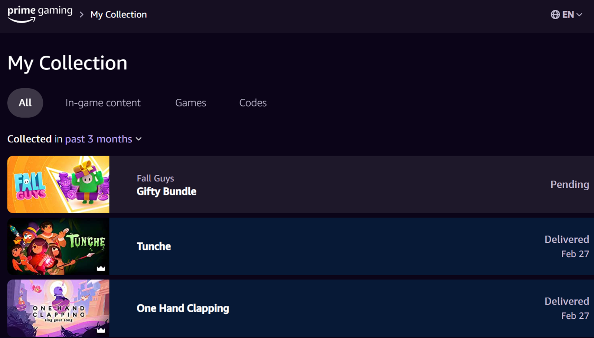
Task: Click the Prime Gaming logo
Action: click(x=40, y=14)
